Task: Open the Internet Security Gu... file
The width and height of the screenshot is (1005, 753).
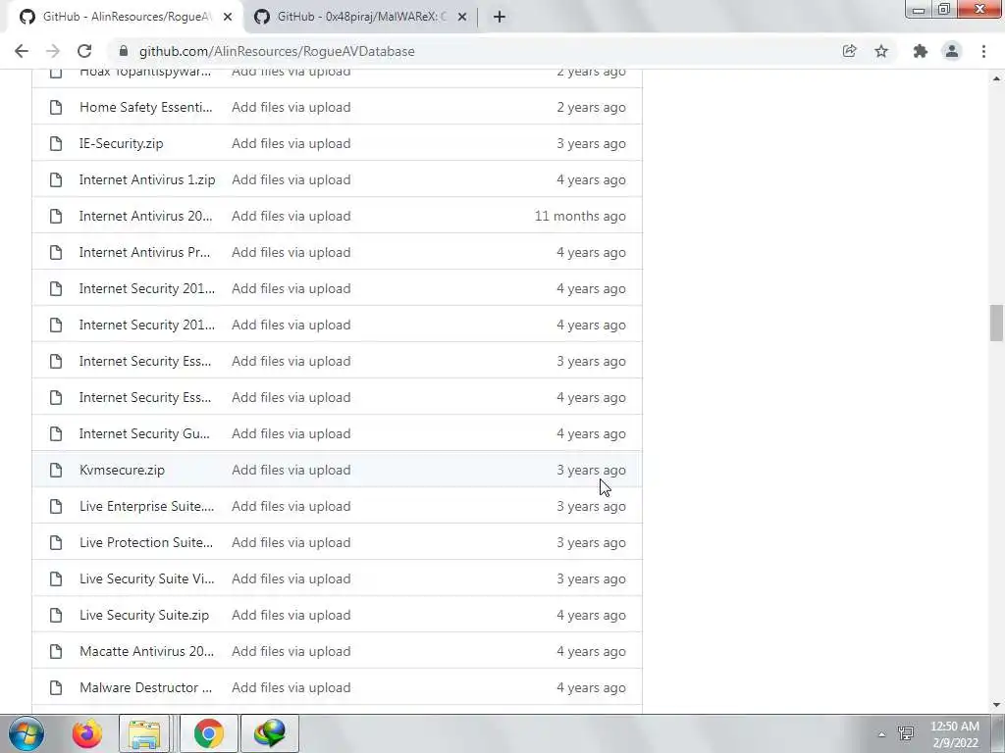Action: pos(144,433)
